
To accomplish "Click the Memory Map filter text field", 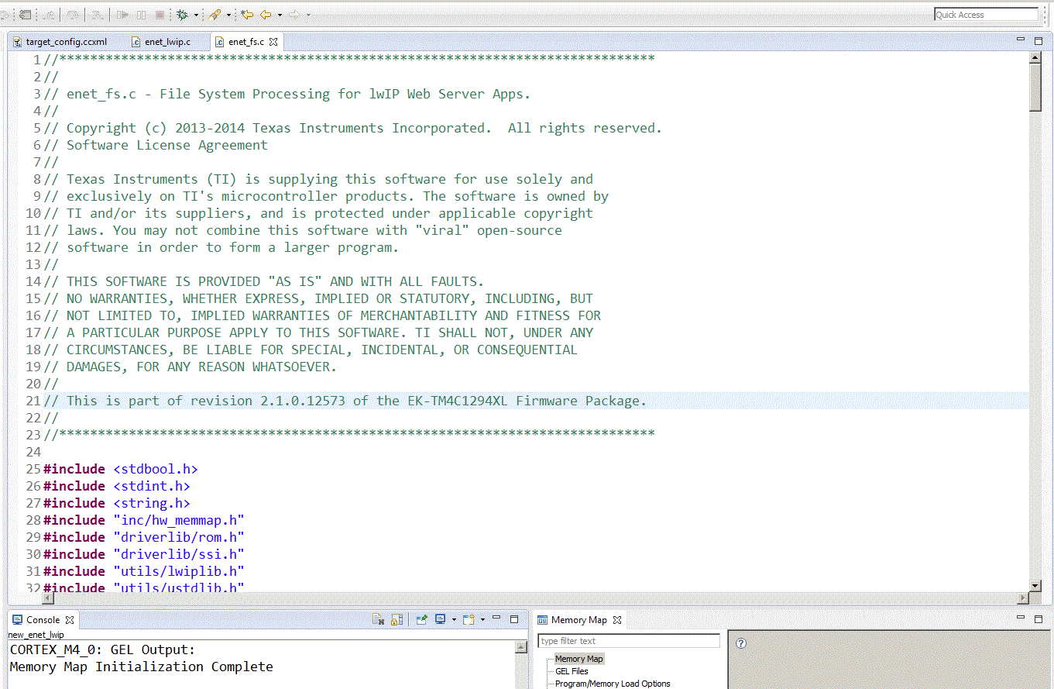I will pyautogui.click(x=629, y=641).
